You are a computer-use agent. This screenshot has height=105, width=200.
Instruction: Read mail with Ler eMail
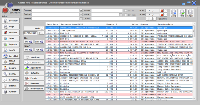point(11,56)
